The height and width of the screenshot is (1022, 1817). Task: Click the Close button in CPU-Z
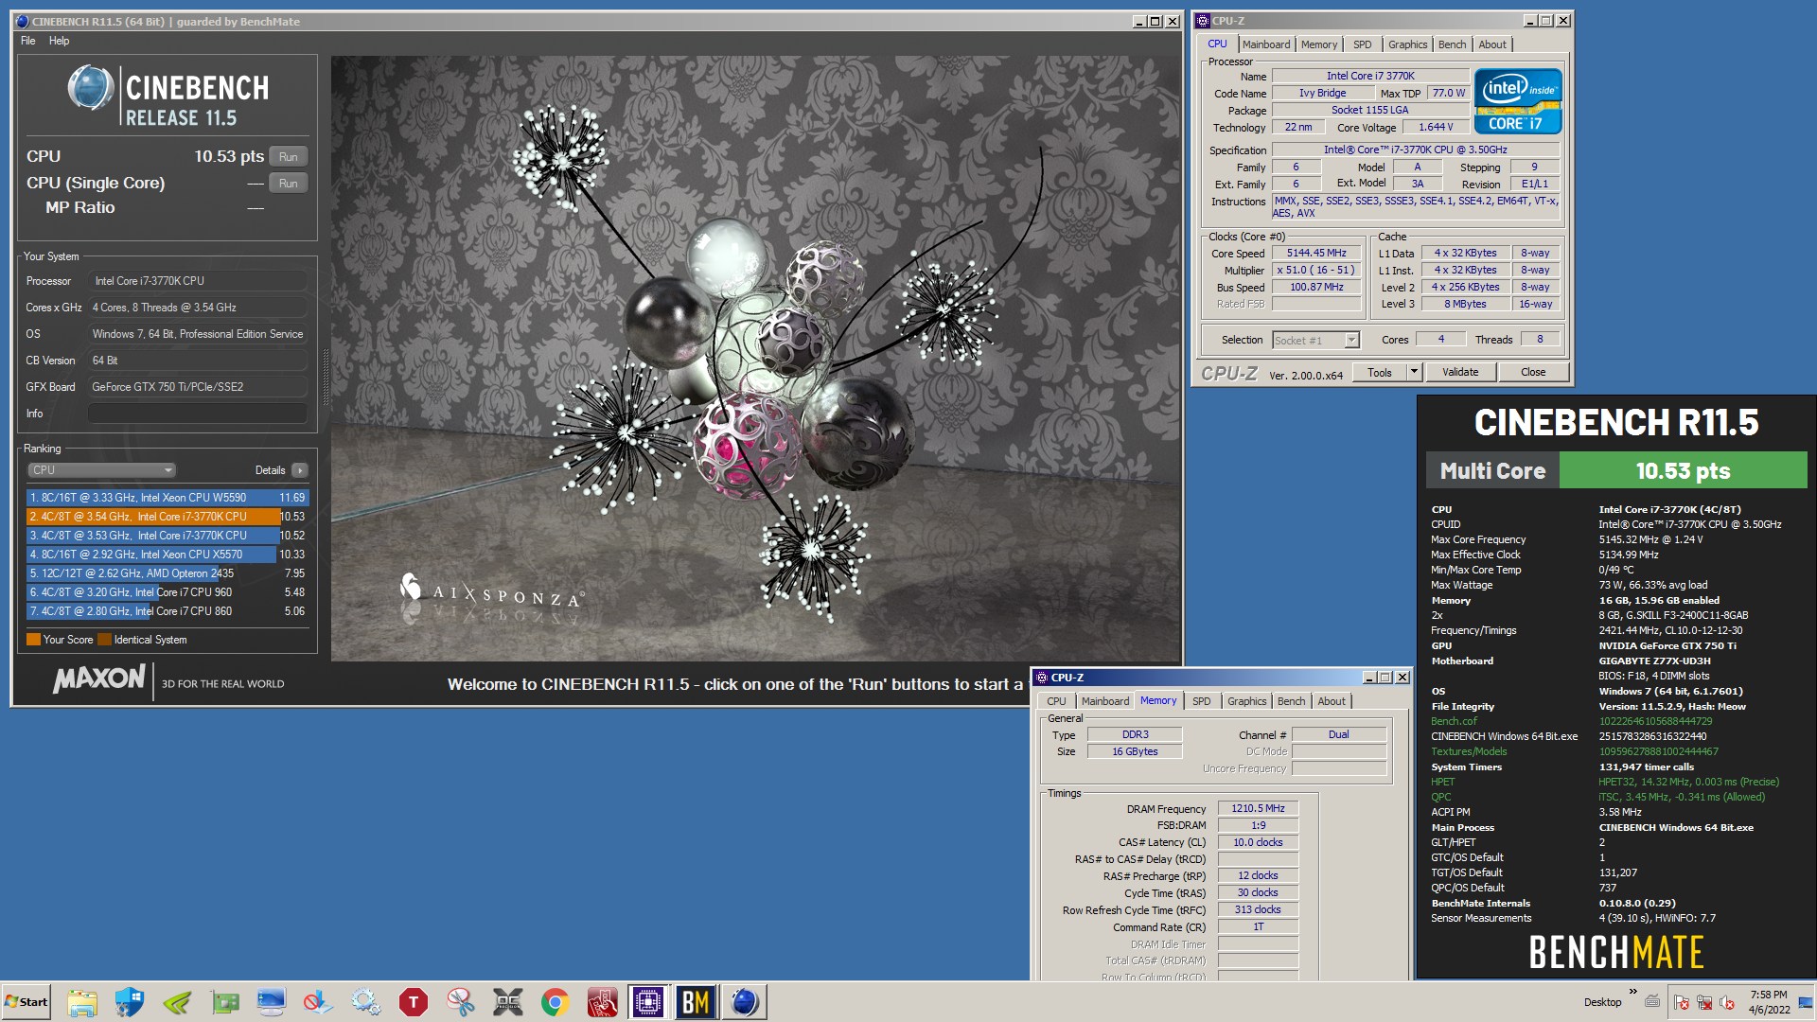[x=1533, y=373]
